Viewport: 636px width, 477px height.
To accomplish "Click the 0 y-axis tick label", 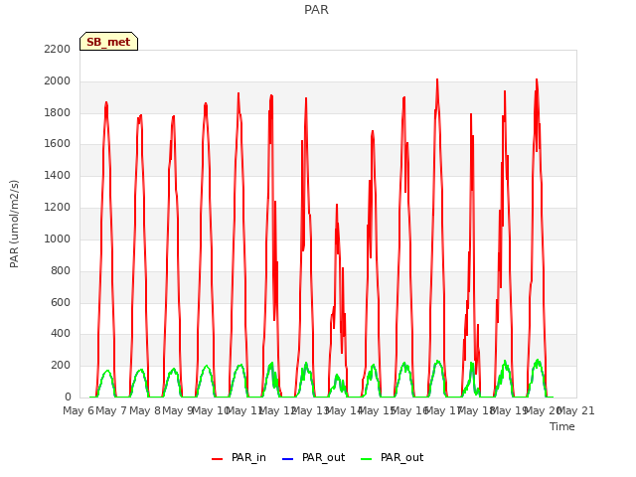I will click(68, 397).
